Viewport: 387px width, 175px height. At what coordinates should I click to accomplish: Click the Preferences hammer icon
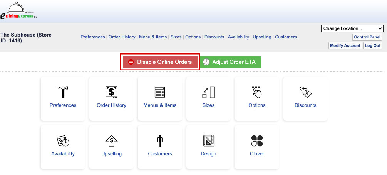63,92
